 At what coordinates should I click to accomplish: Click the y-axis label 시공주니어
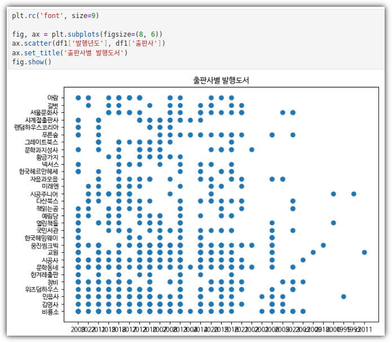click(x=44, y=194)
